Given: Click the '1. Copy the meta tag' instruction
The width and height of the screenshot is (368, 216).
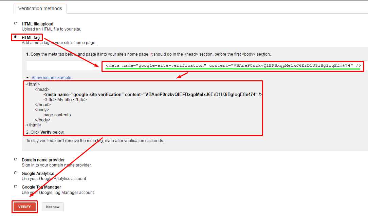Looking at the screenshot, I should (x=149, y=54).
